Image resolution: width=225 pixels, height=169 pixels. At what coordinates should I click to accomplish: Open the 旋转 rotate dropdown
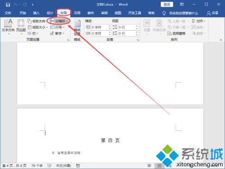(x=198, y=33)
